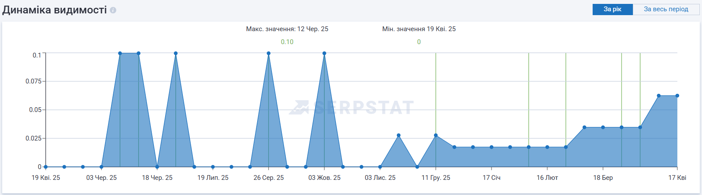The width and height of the screenshot is (702, 195).
Task: Select the data point above 17 Січ
Action: coord(491,147)
